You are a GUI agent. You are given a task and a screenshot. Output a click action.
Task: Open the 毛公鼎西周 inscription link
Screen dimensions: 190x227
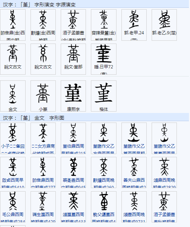13,214
